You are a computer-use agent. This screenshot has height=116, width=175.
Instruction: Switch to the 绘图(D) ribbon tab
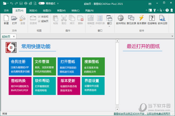click(x=47, y=10)
